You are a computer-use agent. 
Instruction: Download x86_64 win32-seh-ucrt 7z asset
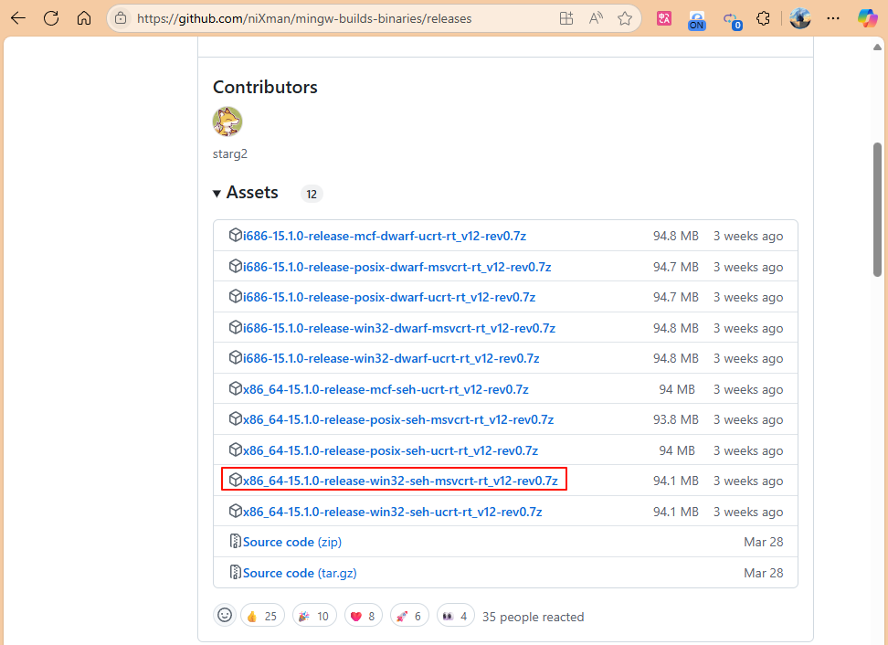pyautogui.click(x=393, y=512)
